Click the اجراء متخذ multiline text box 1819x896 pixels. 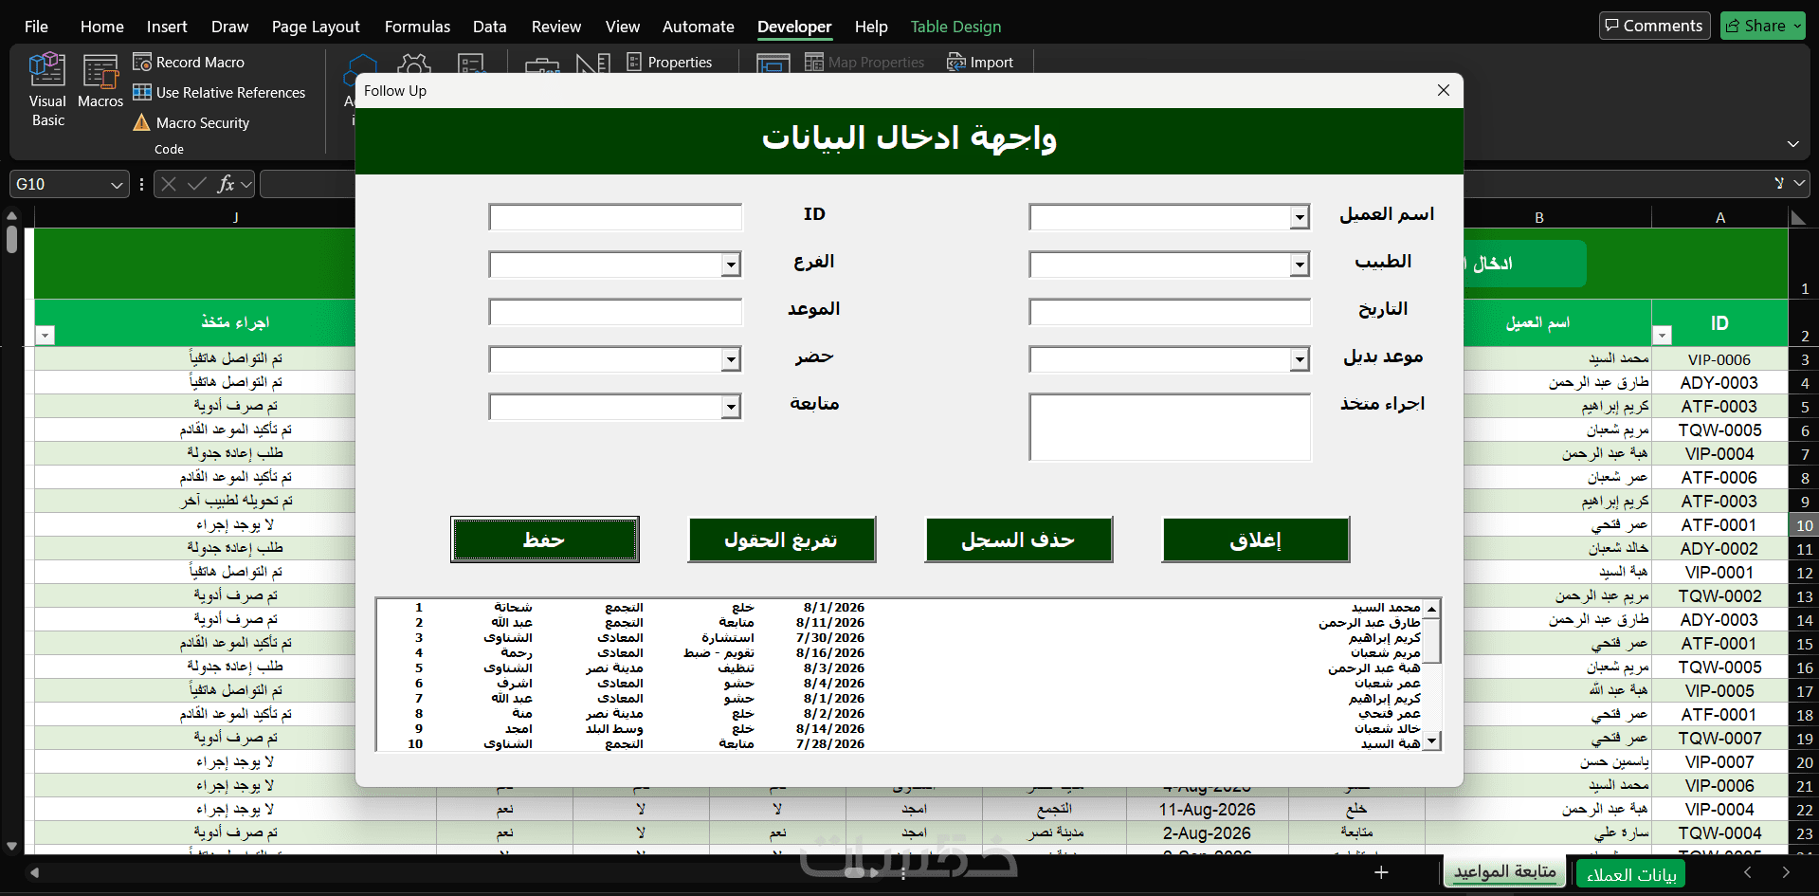1170,428
